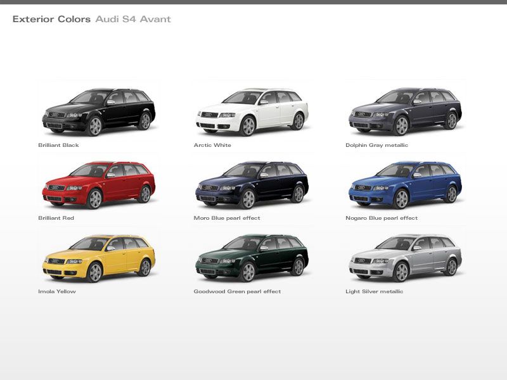Click the "Brilliant Red" text label
507x380 pixels.
[56, 218]
